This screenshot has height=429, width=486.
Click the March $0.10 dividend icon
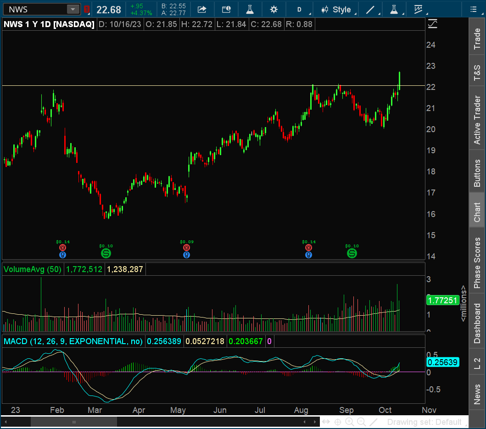pos(106,253)
